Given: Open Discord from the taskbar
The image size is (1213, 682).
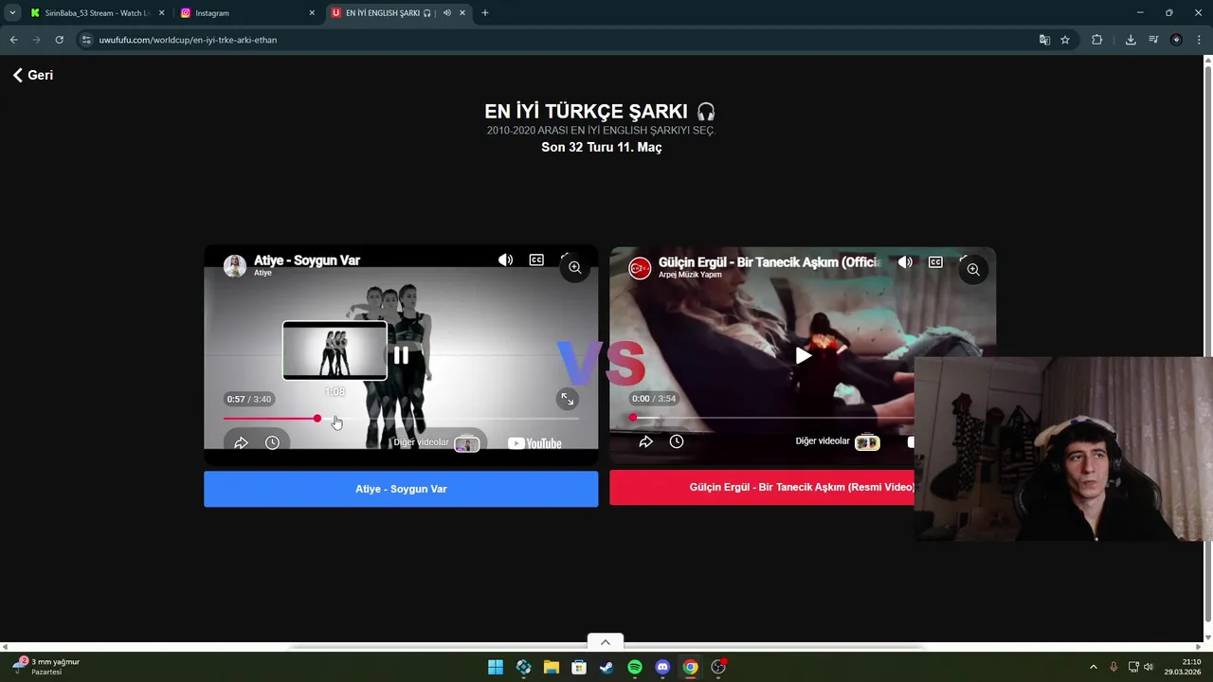Looking at the screenshot, I should tap(662, 667).
